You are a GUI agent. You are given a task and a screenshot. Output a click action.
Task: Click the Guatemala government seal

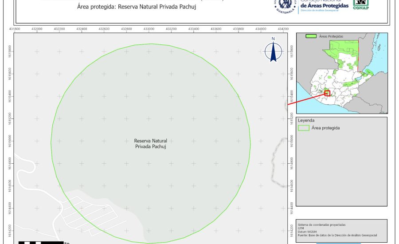click(x=285, y=5)
